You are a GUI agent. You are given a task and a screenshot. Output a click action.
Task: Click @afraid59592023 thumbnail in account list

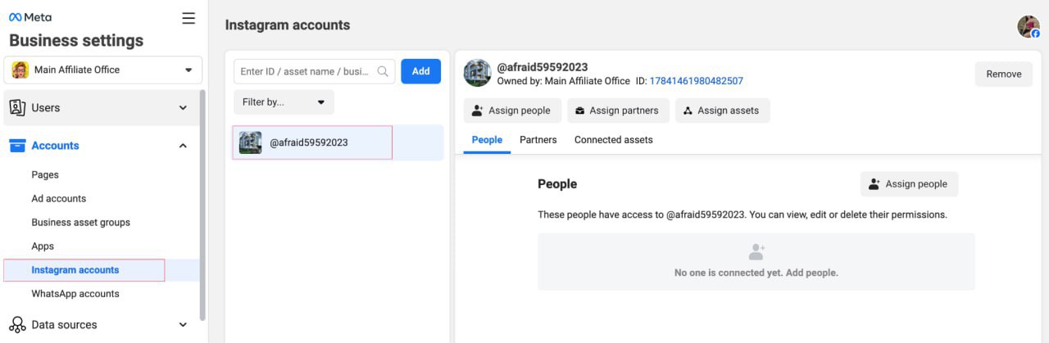250,142
